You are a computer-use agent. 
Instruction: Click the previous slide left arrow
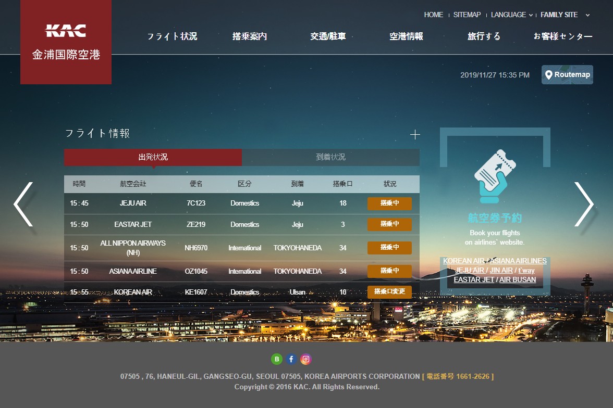pos(23,204)
